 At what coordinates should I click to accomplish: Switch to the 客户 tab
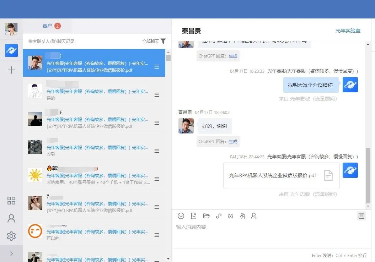click(x=47, y=26)
